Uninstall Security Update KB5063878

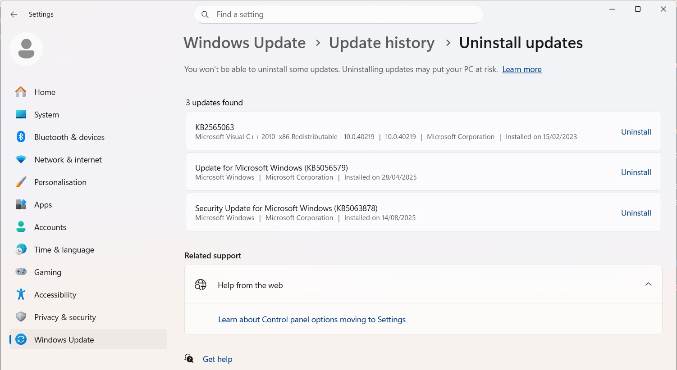tap(636, 213)
